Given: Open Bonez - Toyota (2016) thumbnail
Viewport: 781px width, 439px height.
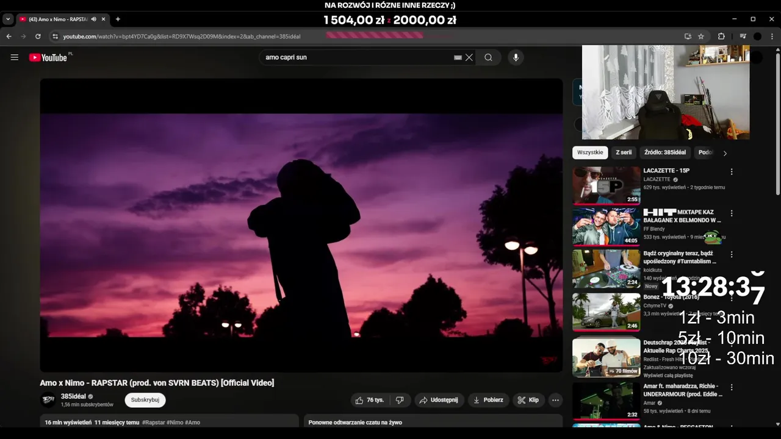Looking at the screenshot, I should 606,312.
